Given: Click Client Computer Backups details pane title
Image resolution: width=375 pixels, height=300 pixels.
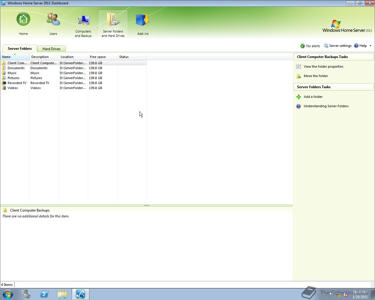Looking at the screenshot, I should pos(30,210).
